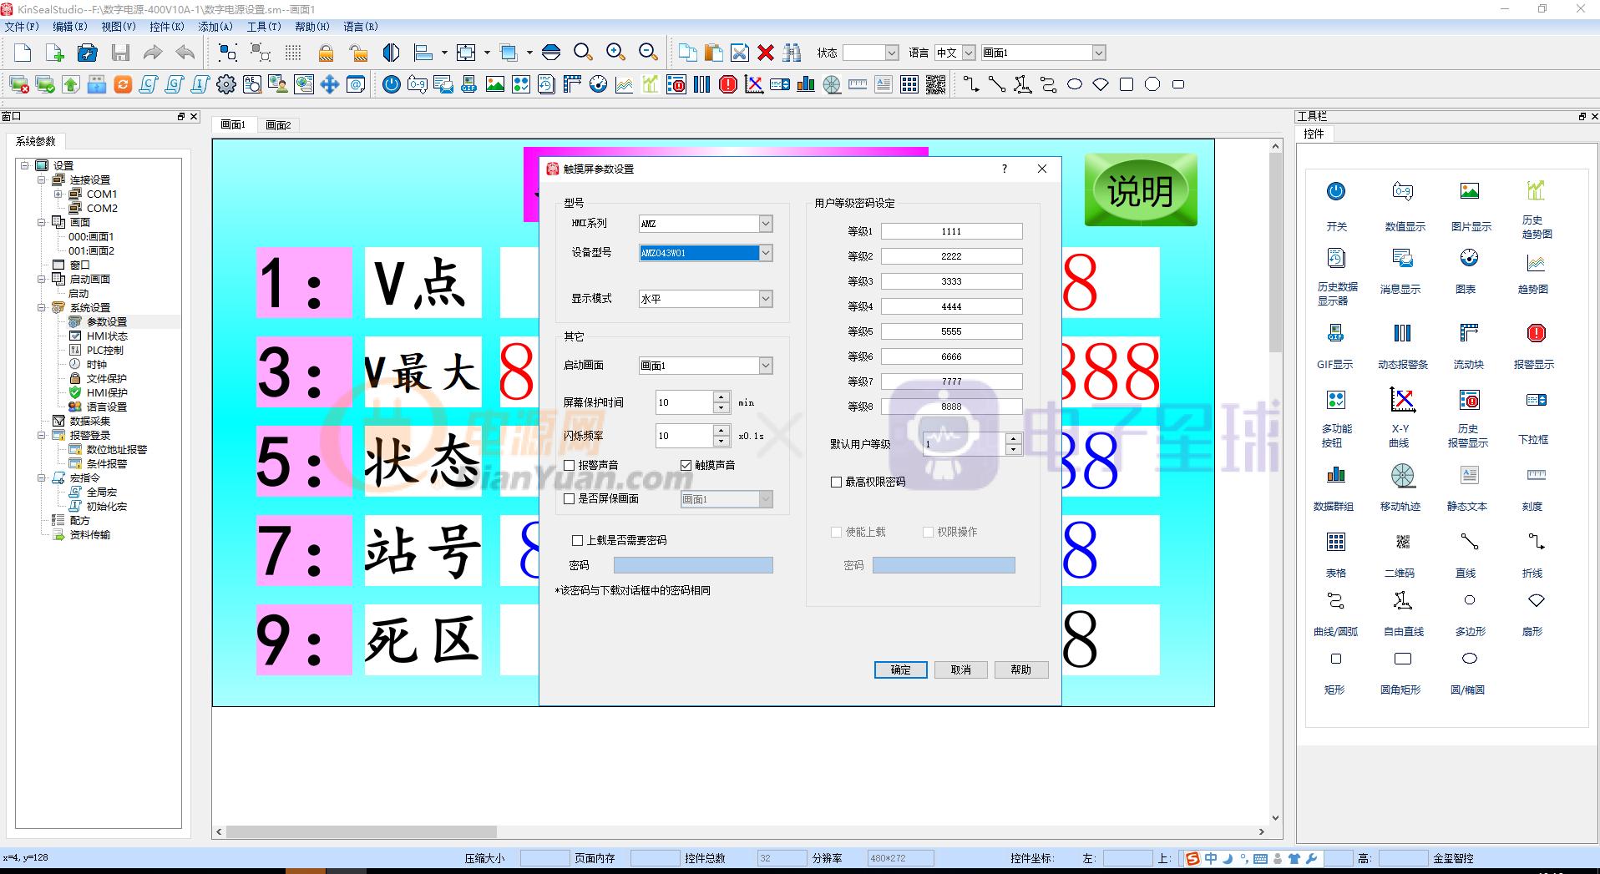Expand the 启动画面 dropdown in the dialog
The width and height of the screenshot is (1600, 874).
click(x=764, y=365)
